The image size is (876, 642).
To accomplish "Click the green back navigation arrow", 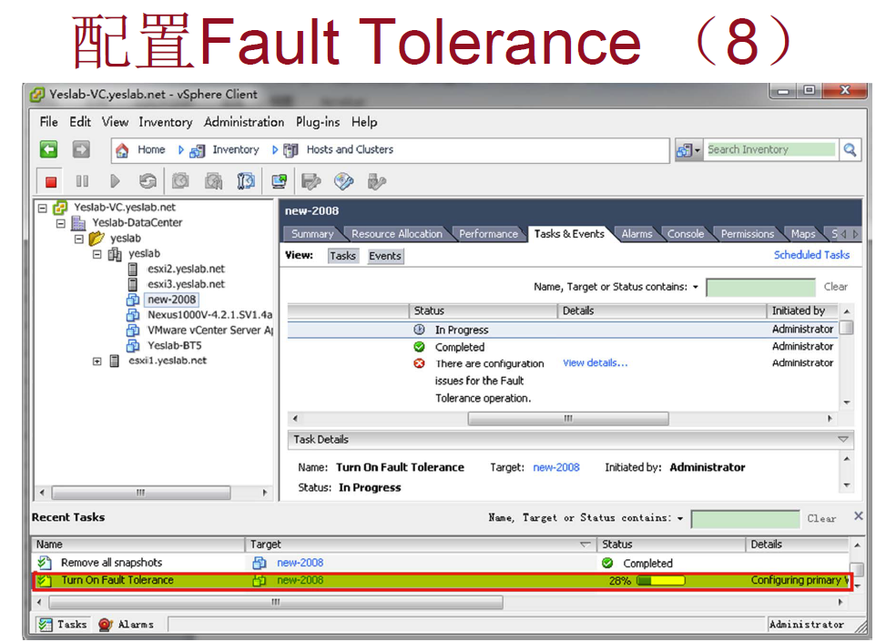I will 49,149.
